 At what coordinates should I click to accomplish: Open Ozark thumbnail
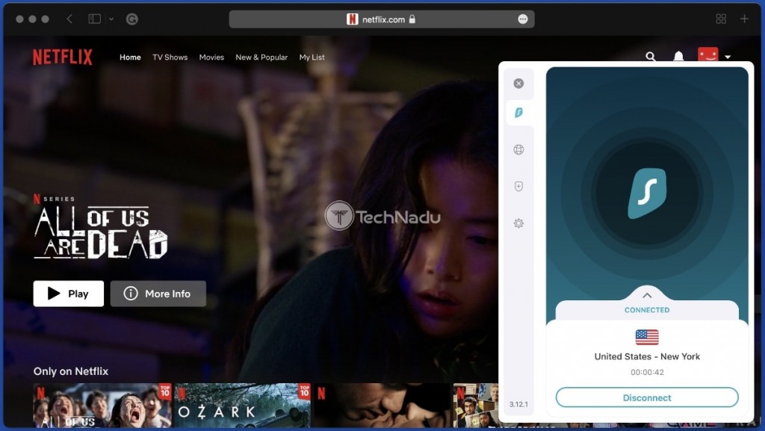pyautogui.click(x=243, y=406)
